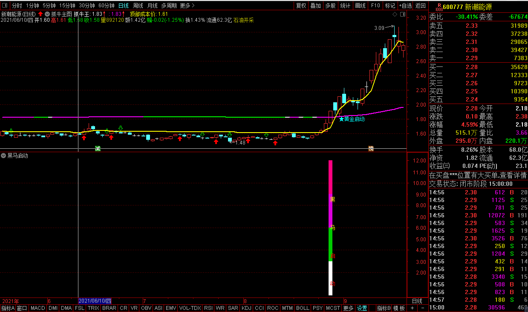
Task: Click the 复权 button
Action: click(x=301, y=6)
